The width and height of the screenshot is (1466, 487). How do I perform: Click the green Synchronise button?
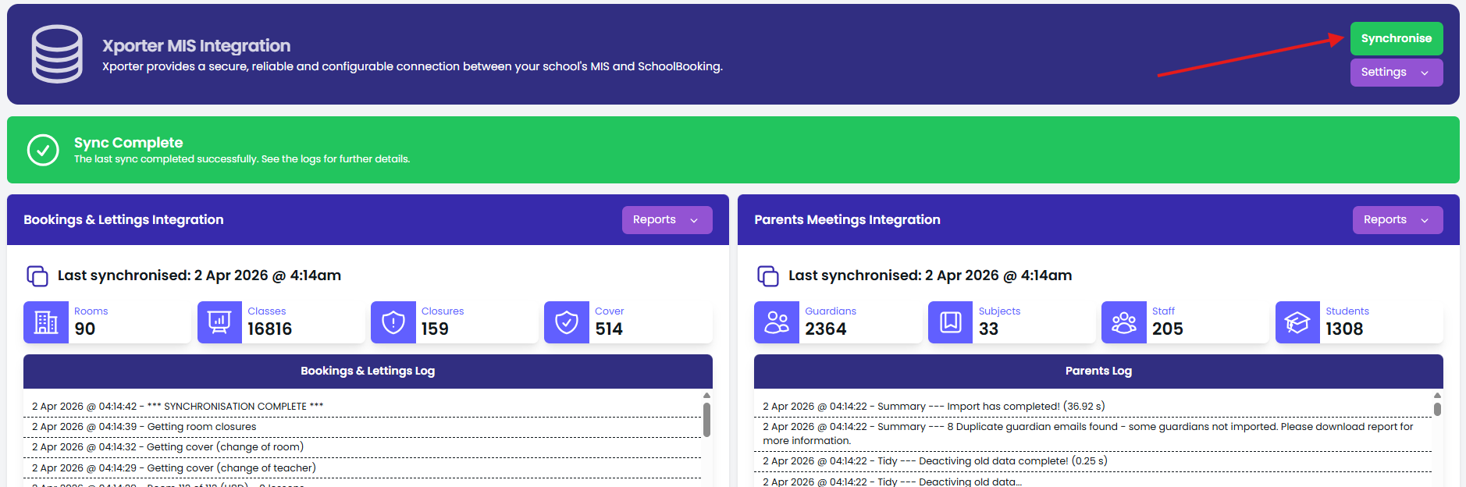pos(1397,38)
